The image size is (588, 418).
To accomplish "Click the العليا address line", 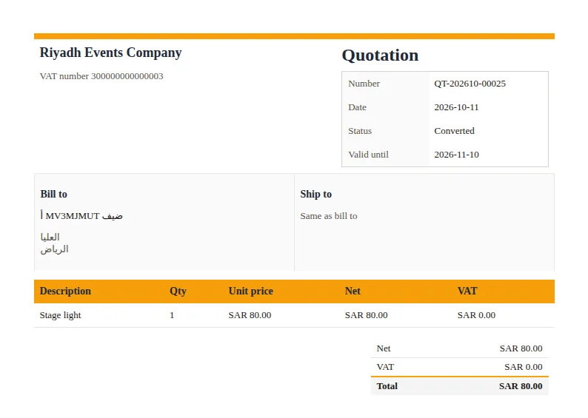I will [50, 237].
